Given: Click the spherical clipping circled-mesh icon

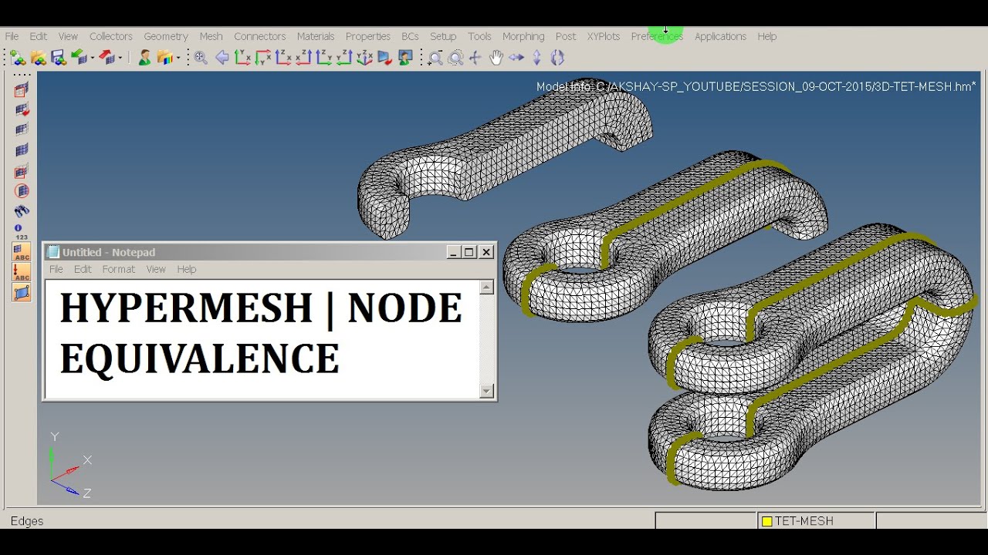Looking at the screenshot, I should click(22, 191).
